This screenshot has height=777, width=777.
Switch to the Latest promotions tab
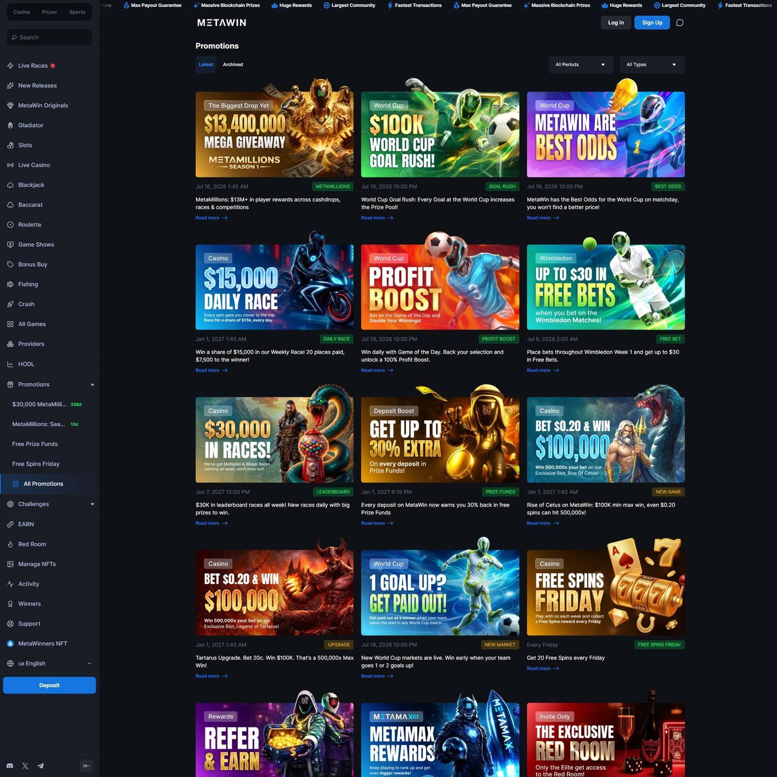coord(206,65)
